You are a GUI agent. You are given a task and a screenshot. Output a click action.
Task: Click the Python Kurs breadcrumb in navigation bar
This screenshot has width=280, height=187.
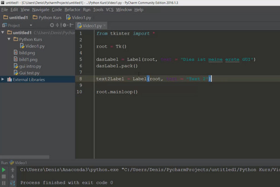[47, 18]
